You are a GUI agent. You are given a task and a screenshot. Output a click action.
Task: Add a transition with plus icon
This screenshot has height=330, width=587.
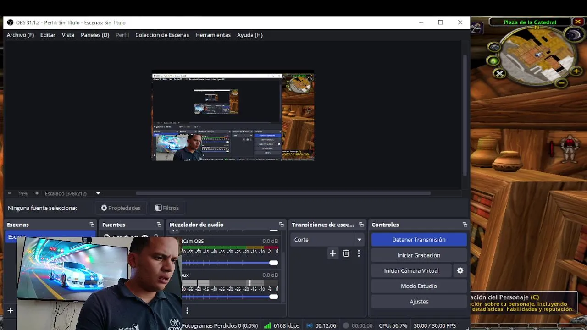coord(333,253)
